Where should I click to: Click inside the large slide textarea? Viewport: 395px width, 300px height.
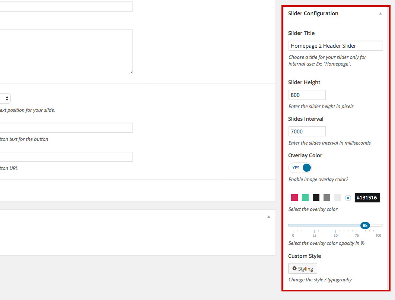(66, 51)
